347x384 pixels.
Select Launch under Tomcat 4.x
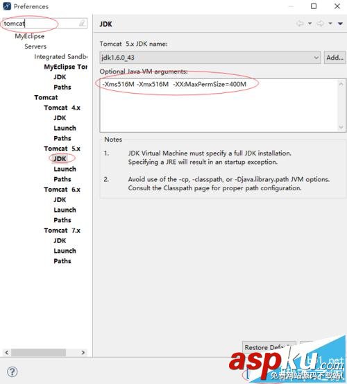click(65, 128)
